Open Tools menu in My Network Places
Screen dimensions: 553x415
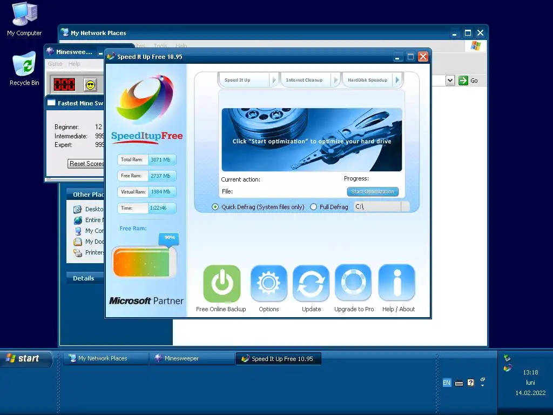click(160, 45)
